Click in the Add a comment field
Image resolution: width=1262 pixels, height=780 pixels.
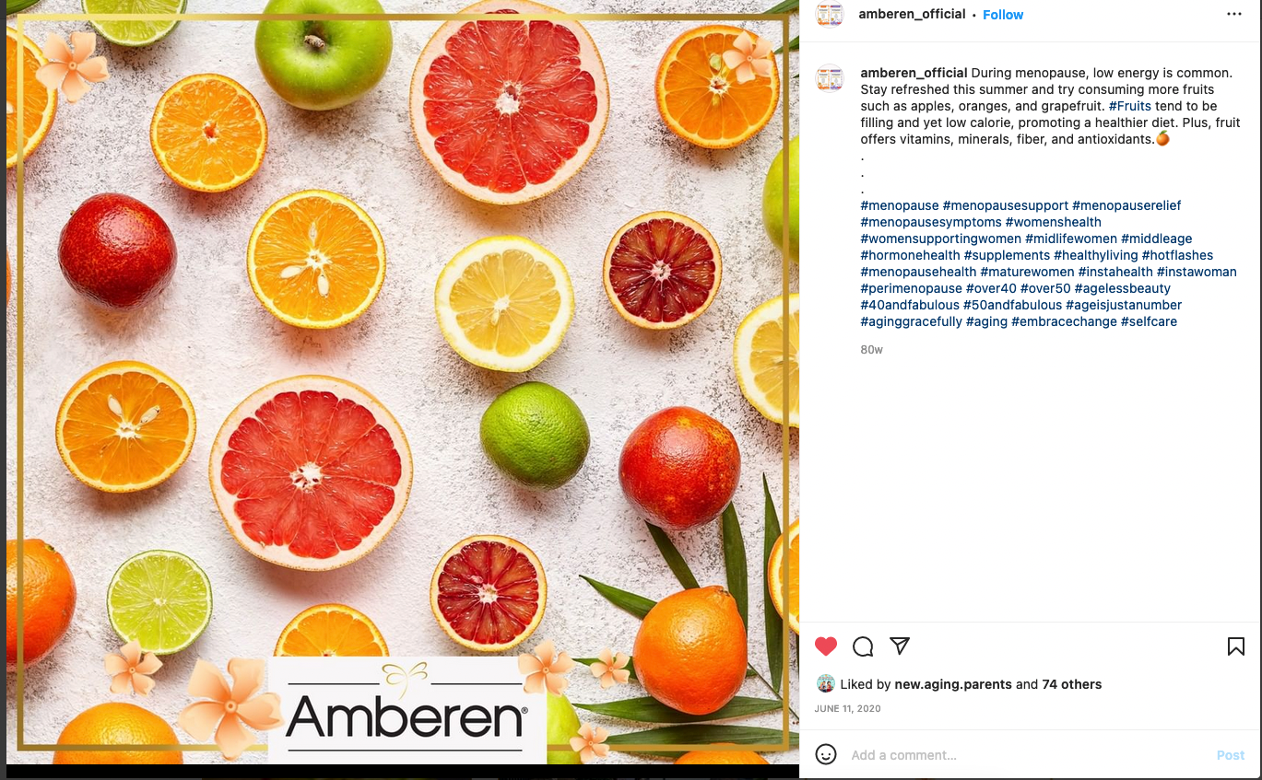1028,755
